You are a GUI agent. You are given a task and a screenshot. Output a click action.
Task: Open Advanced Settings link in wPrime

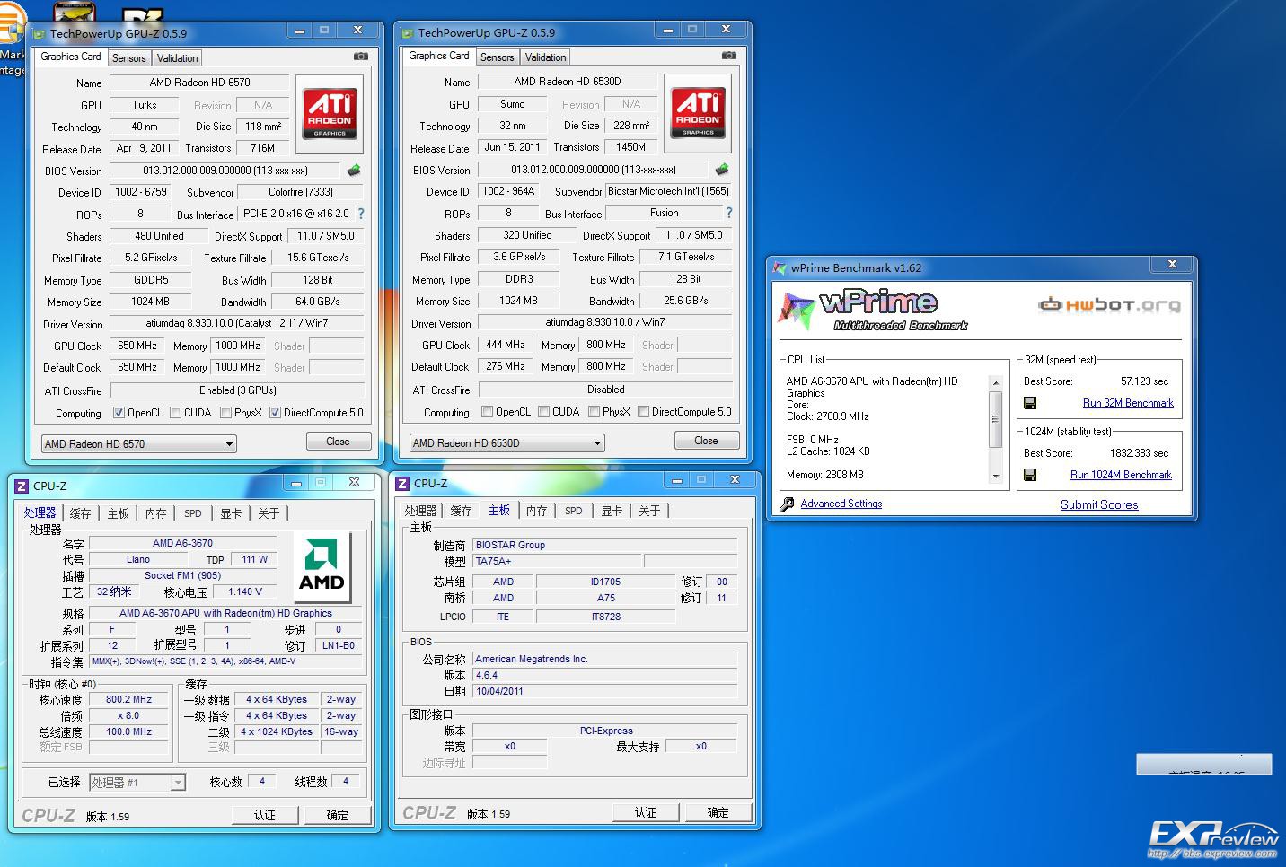click(841, 504)
